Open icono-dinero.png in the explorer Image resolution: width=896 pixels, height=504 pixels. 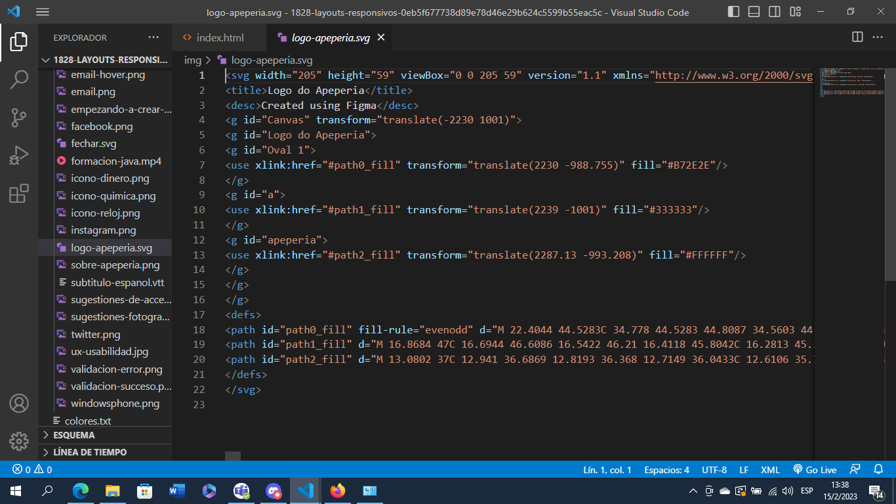(x=110, y=178)
